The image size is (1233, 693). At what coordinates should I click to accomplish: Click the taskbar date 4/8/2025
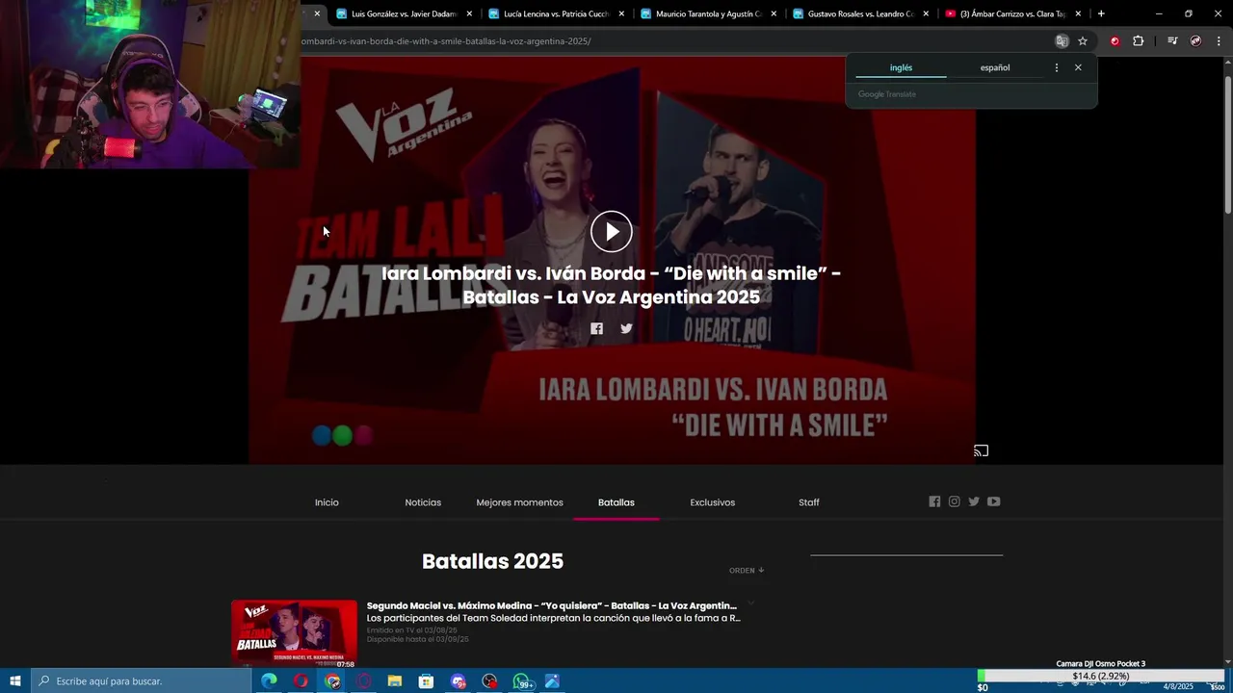tap(1177, 686)
